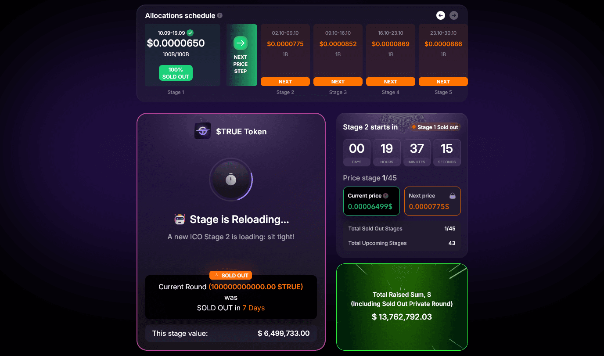Screen dimensions: 604x356
Task: Click the robot icon beside Stage is Reloading
Action: (x=180, y=219)
